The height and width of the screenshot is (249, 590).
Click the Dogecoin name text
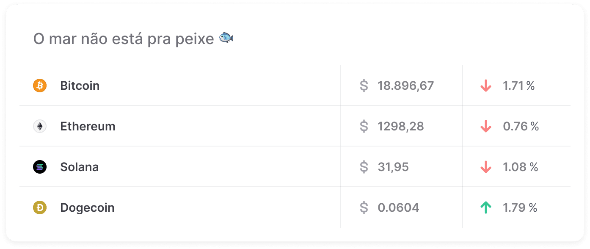pos(87,207)
